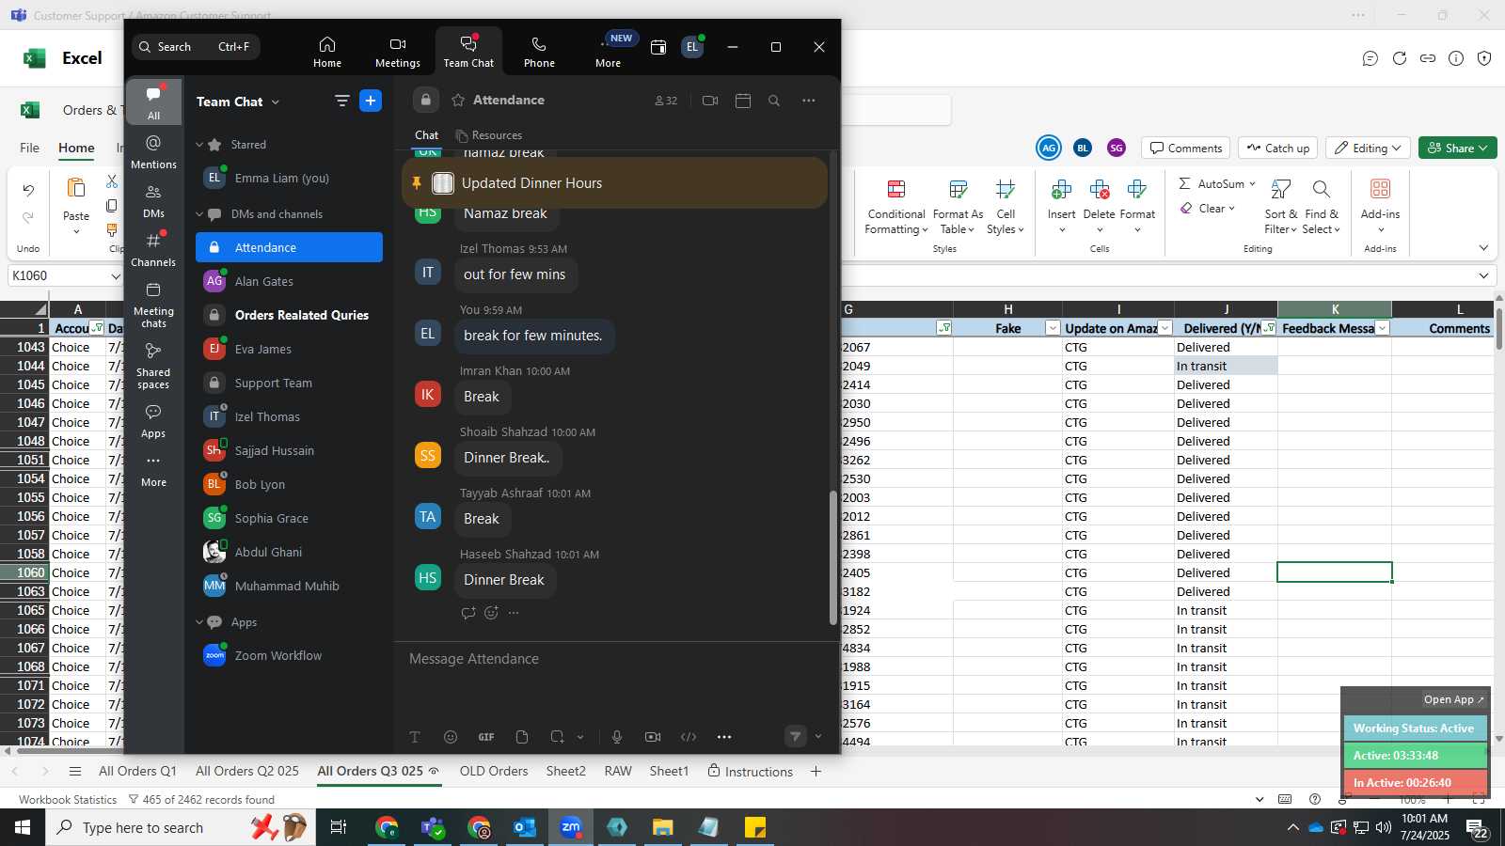Start a video meeting in the Attendance channel
Viewport: 1505px width, 846px height.
pos(710,101)
